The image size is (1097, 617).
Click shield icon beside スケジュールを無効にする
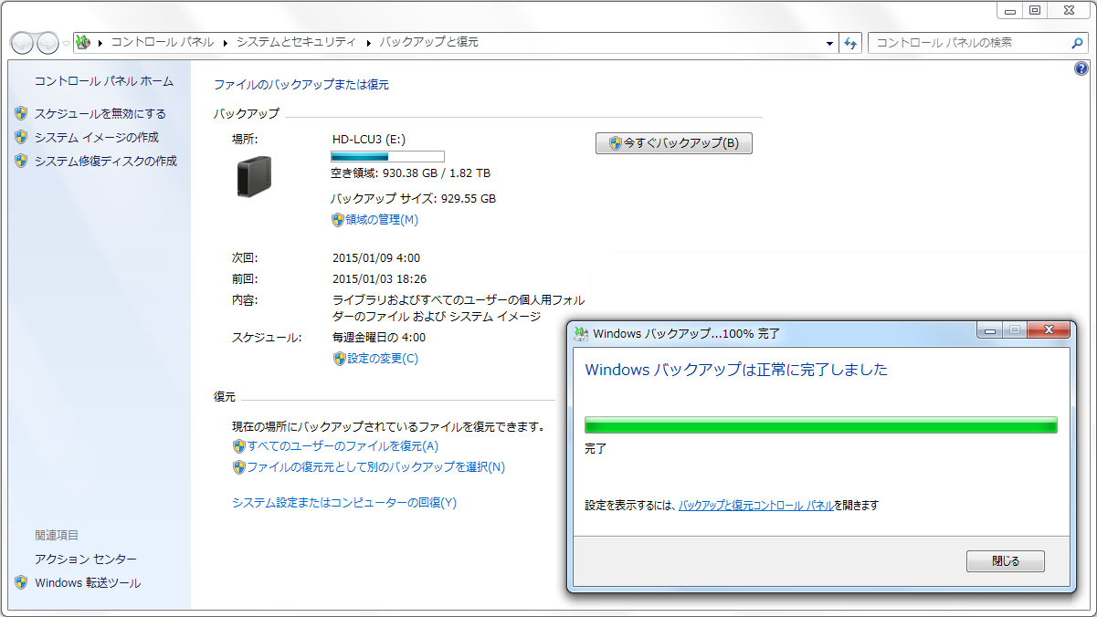point(21,114)
